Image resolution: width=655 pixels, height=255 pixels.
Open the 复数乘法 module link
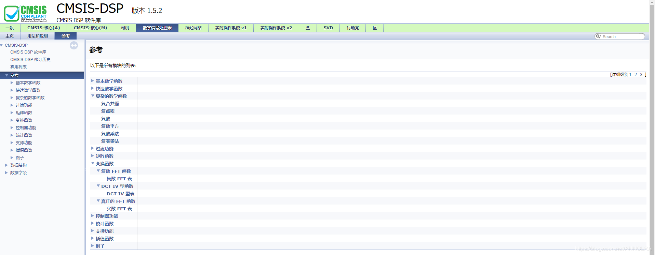point(110,134)
